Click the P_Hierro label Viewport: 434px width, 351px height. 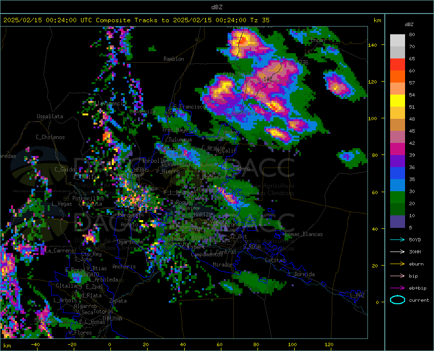click(168, 171)
